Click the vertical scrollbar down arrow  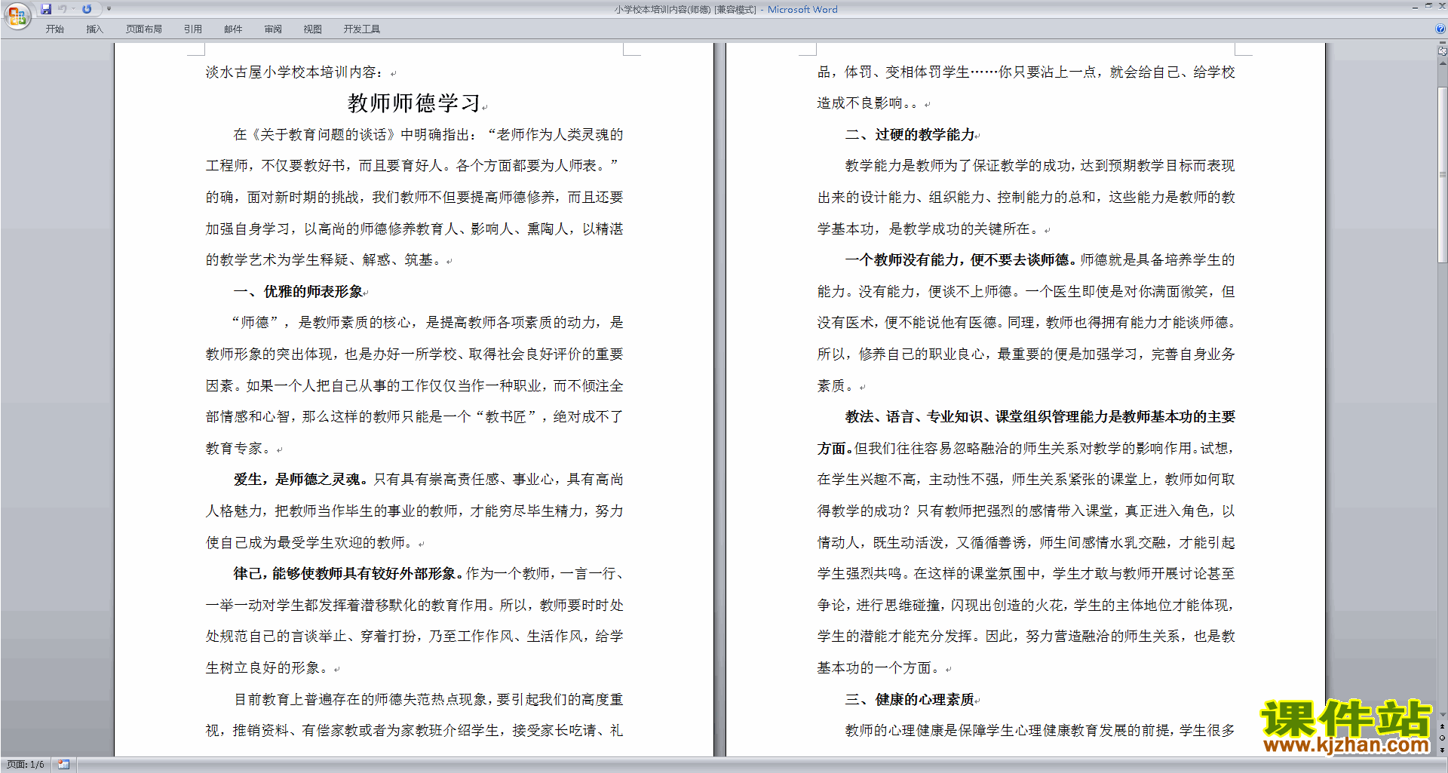[x=1442, y=714]
